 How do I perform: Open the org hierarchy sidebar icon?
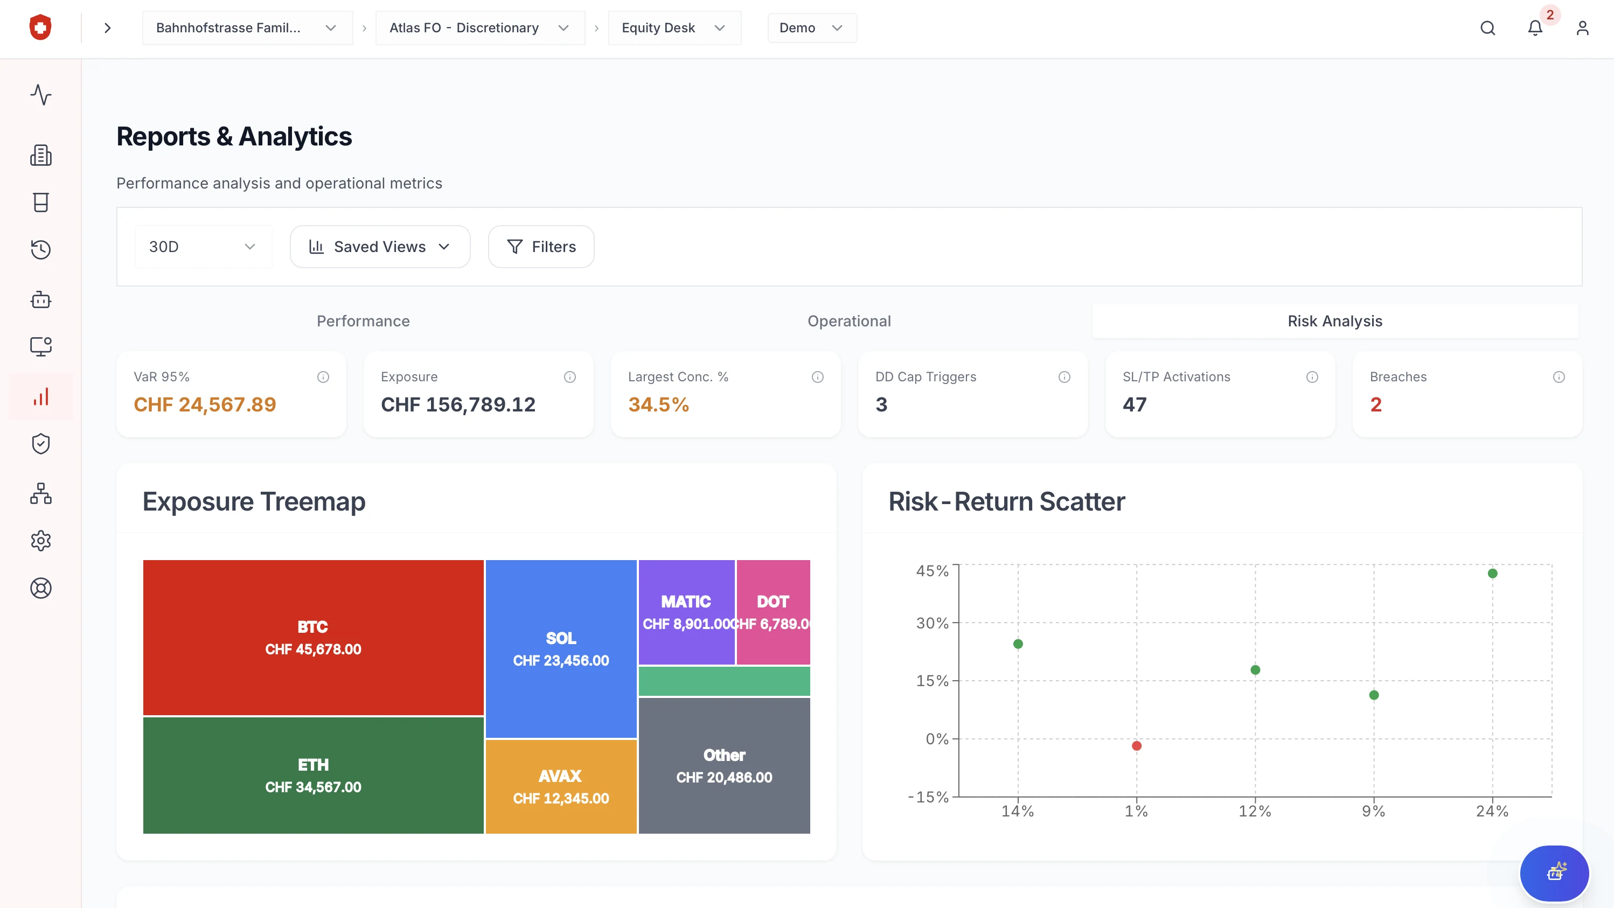click(x=41, y=493)
